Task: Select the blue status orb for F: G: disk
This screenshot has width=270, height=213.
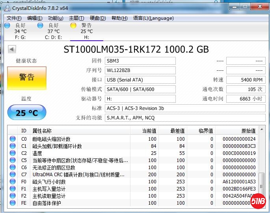Action: 7,25
